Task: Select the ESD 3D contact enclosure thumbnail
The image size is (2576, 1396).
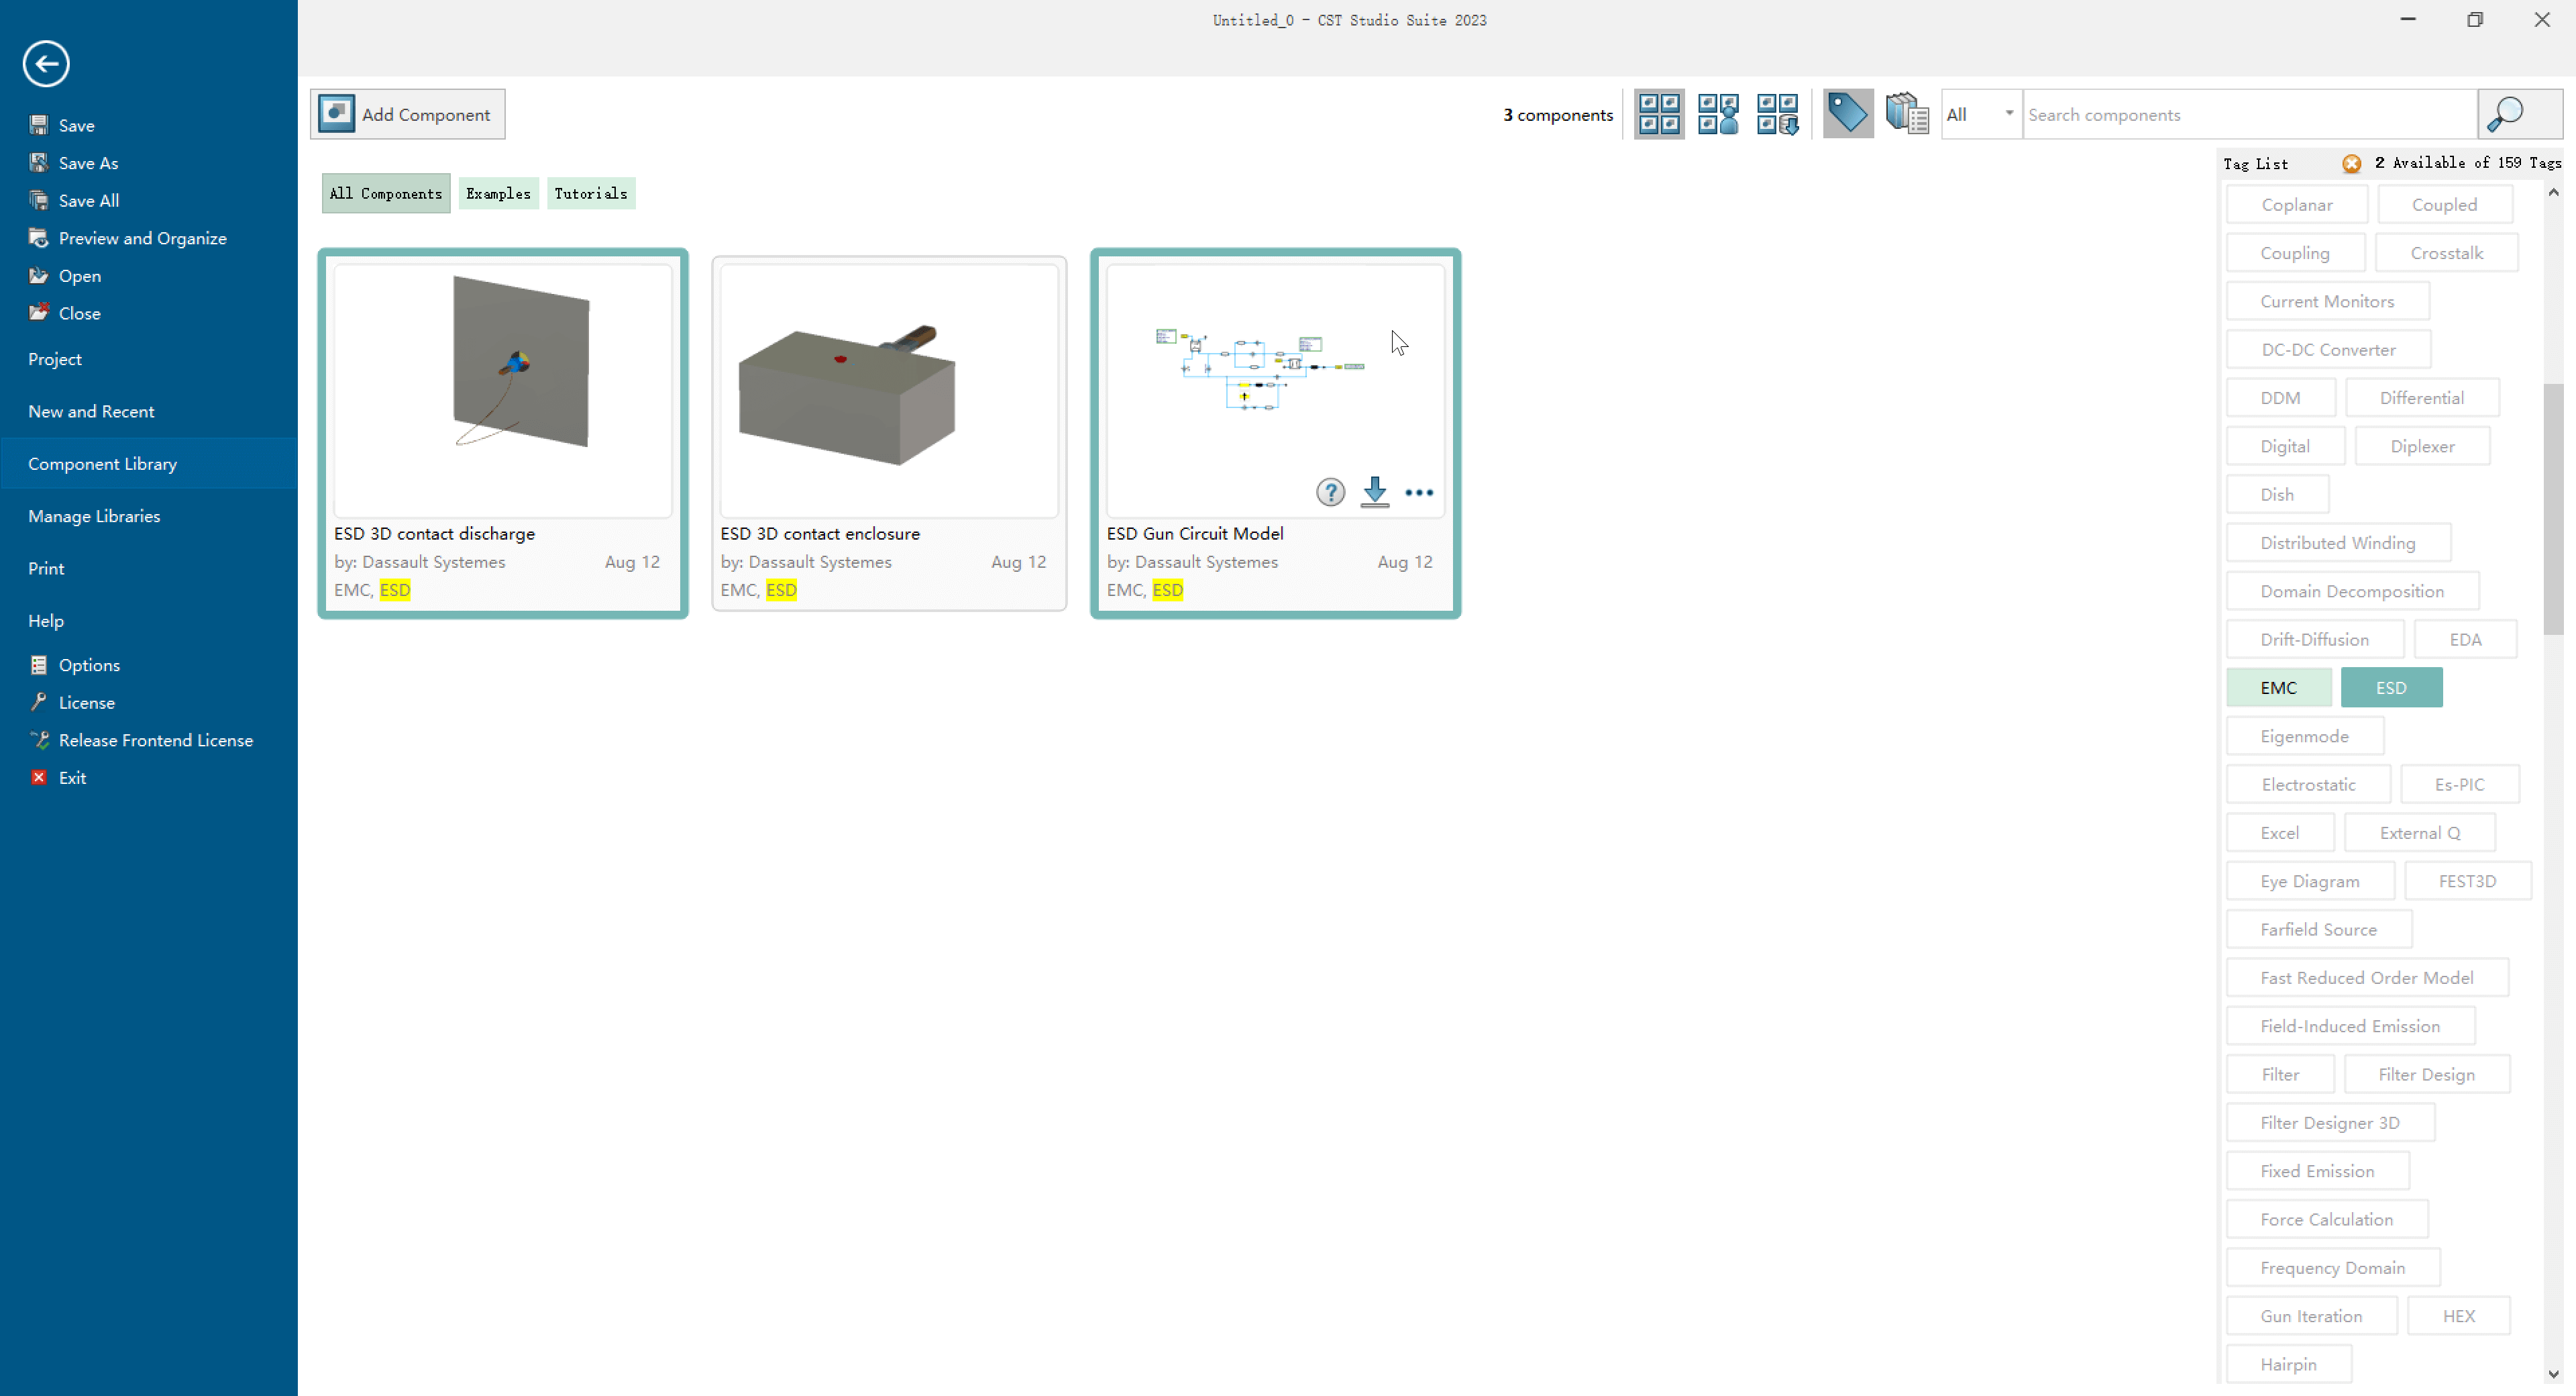Action: click(x=888, y=391)
